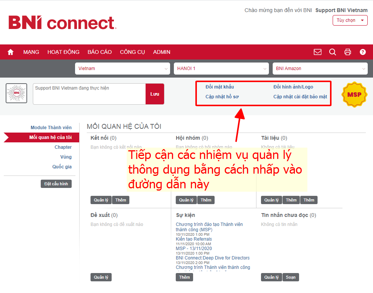Click Thêm under Kết nối

pos(121,200)
